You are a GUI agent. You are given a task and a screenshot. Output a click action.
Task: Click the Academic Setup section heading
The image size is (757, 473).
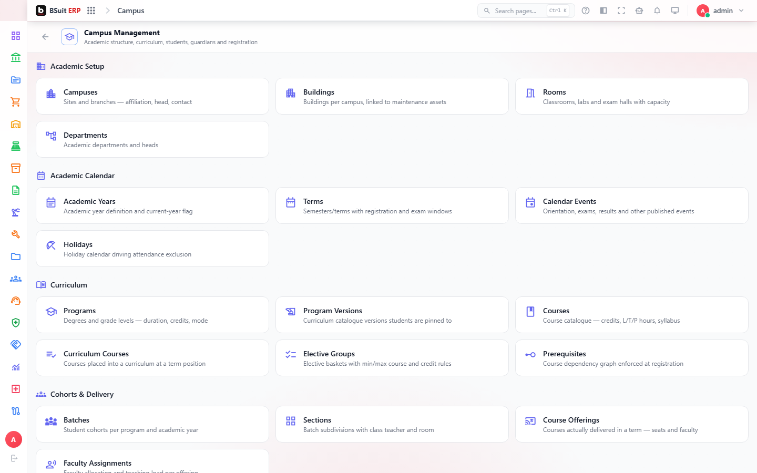pyautogui.click(x=77, y=66)
